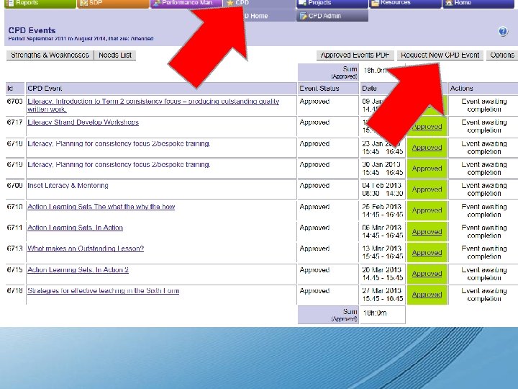Open event 6703 Literacy Introduction to Term 2 link

pos(153,105)
